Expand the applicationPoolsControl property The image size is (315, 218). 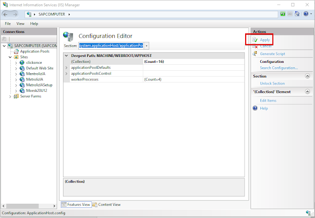click(x=66, y=74)
